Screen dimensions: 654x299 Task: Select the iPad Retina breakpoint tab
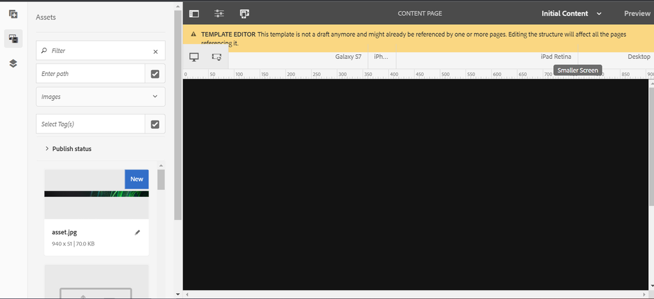pyautogui.click(x=556, y=57)
